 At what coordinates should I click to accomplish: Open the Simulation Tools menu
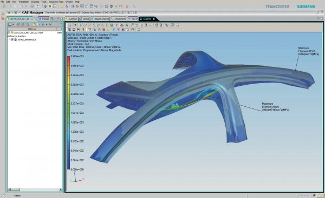pyautogui.click(x=56, y=2)
